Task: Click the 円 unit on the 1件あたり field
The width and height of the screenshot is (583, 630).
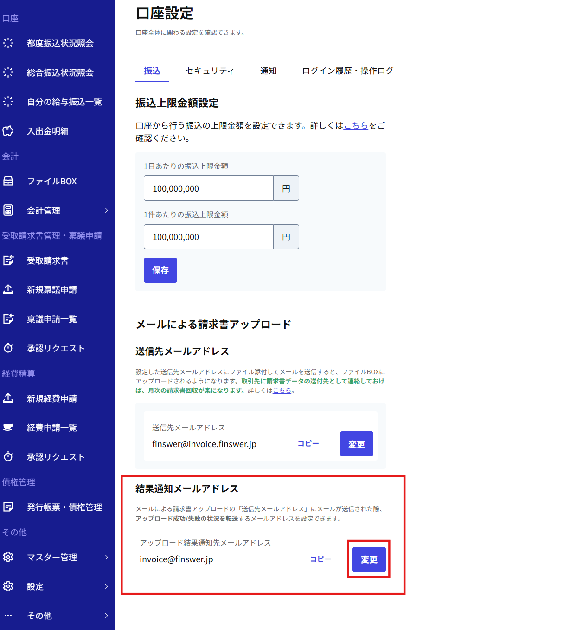Action: (x=286, y=237)
